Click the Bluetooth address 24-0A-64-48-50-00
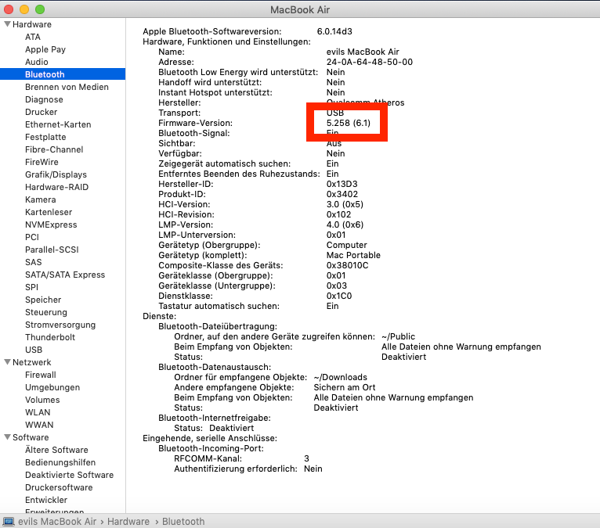Image resolution: width=600 pixels, height=528 pixels. click(370, 62)
